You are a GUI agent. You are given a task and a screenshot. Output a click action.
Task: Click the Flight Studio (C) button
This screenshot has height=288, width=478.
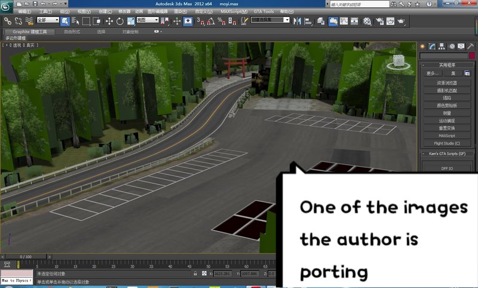(446, 143)
